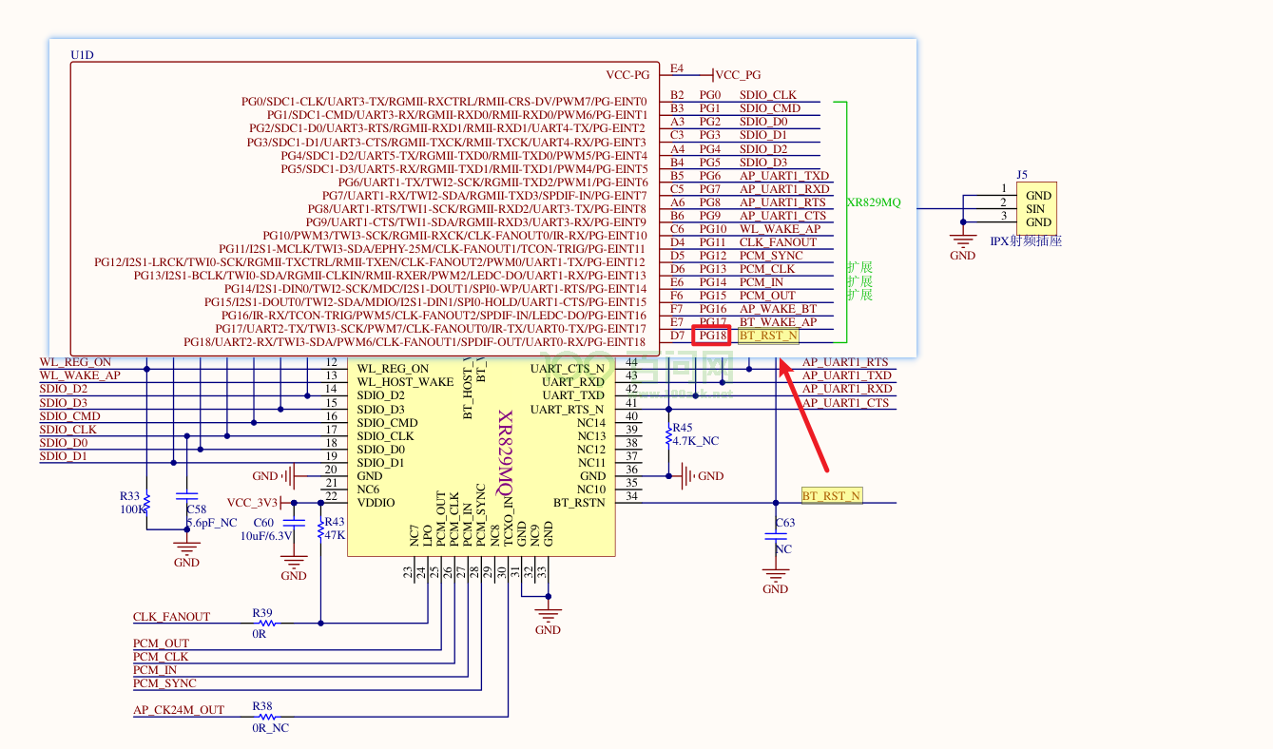Image resolution: width=1273 pixels, height=749 pixels.
Task: Select the R43 47K resistor symbol
Action: (x=320, y=528)
